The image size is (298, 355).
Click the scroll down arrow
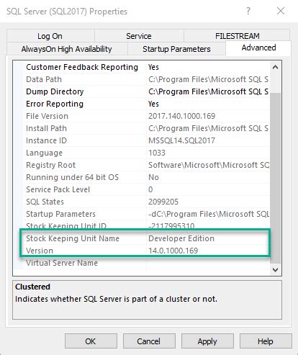pos(275,269)
